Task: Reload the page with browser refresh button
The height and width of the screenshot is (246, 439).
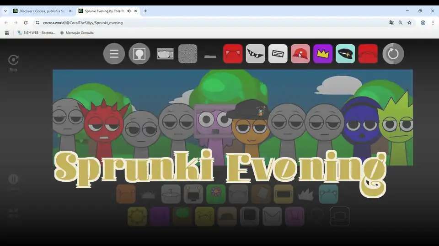Action: [26, 23]
